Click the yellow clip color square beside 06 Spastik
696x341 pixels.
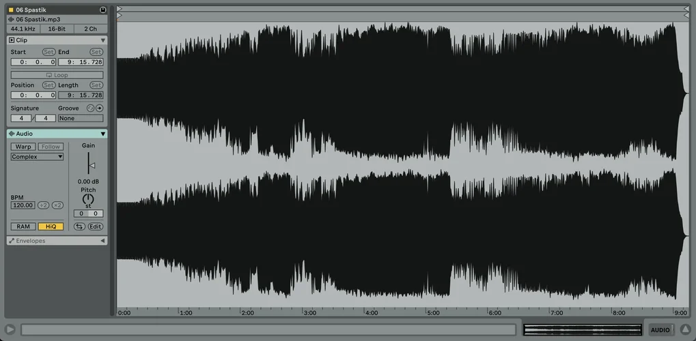pos(11,10)
